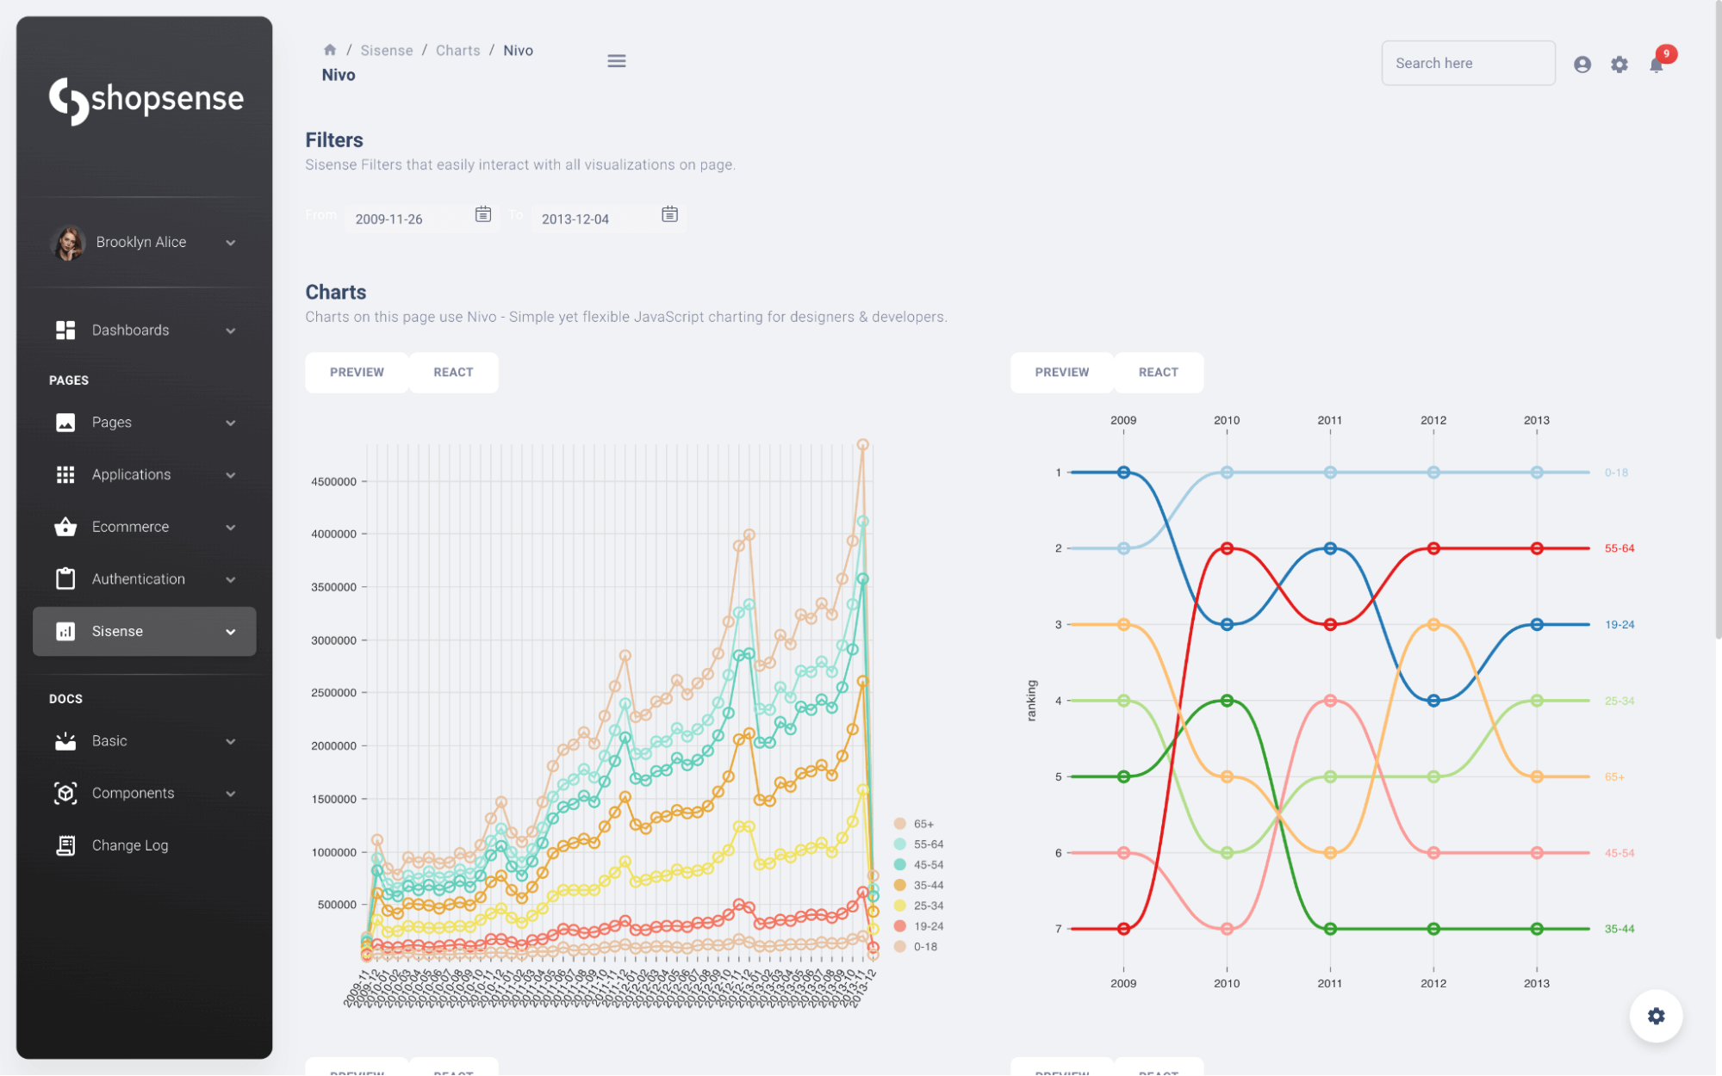Click the top bar settings gear icon
The width and height of the screenshot is (1722, 1076).
point(1619,65)
